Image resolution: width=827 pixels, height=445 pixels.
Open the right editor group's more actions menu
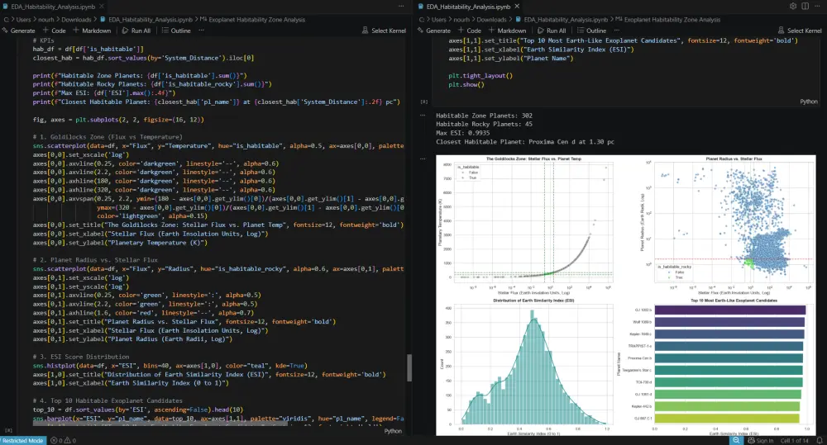click(817, 7)
